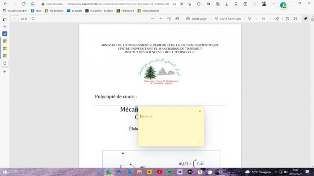Open YouTube from the taskbar
The image size is (314, 176).
tap(160, 172)
